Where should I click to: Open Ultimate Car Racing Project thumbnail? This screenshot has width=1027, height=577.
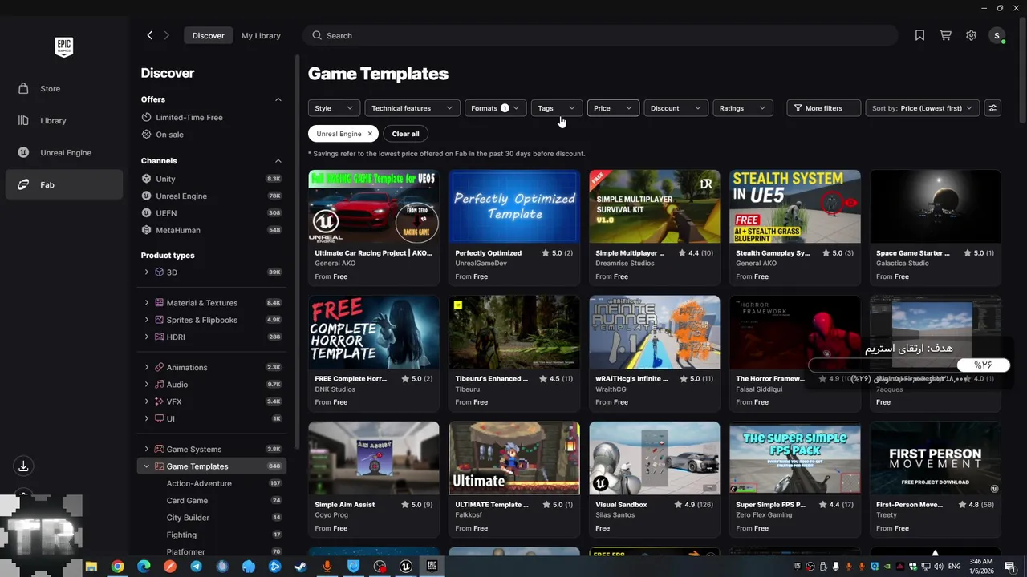(374, 206)
